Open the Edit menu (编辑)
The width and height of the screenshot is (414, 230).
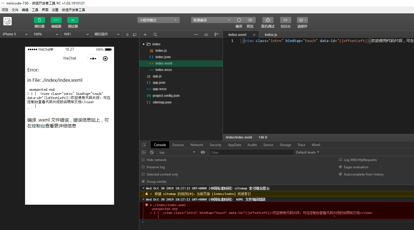(25, 10)
